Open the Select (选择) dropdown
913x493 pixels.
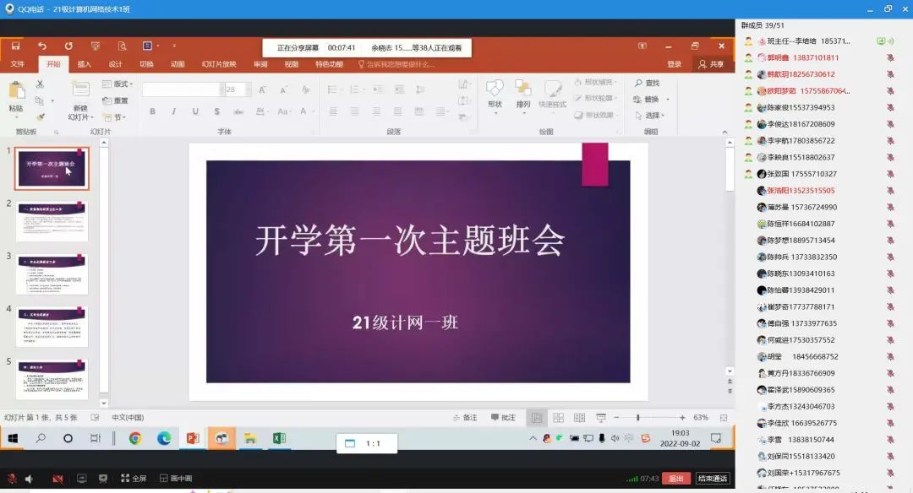[650, 116]
